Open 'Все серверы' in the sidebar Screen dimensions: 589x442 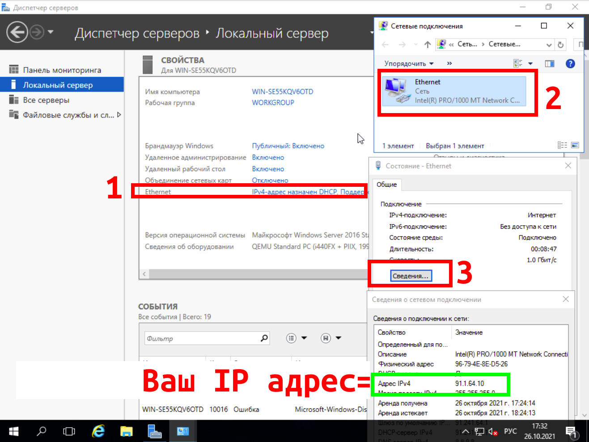(62, 100)
